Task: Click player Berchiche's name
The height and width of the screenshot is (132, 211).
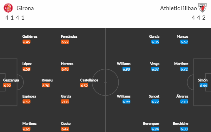Action: pos(181,123)
